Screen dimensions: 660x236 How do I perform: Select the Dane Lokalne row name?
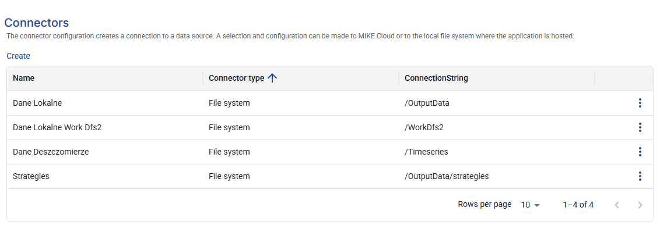coord(37,103)
